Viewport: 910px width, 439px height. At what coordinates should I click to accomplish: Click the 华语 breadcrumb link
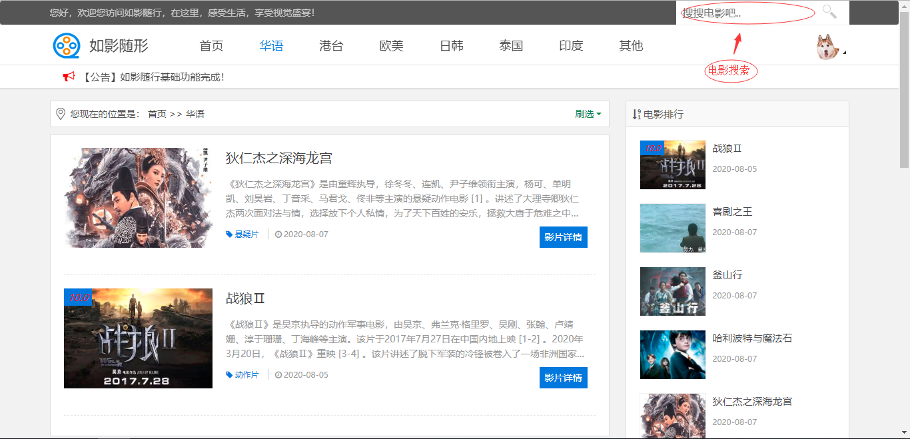click(195, 114)
